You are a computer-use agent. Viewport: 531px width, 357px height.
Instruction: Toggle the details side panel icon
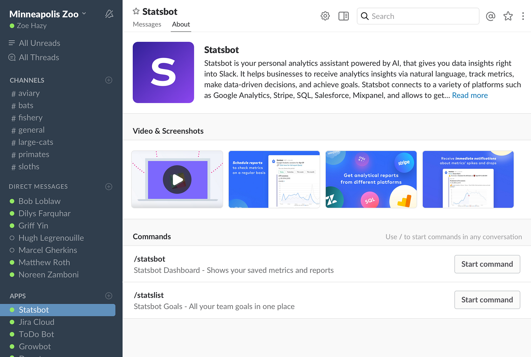[x=343, y=16]
